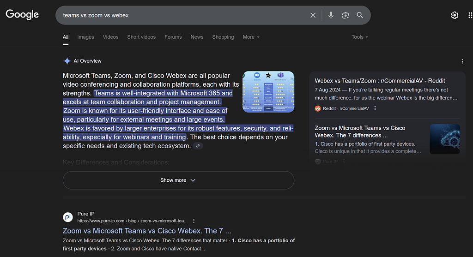Switch to the Shopping tab

pyautogui.click(x=223, y=37)
